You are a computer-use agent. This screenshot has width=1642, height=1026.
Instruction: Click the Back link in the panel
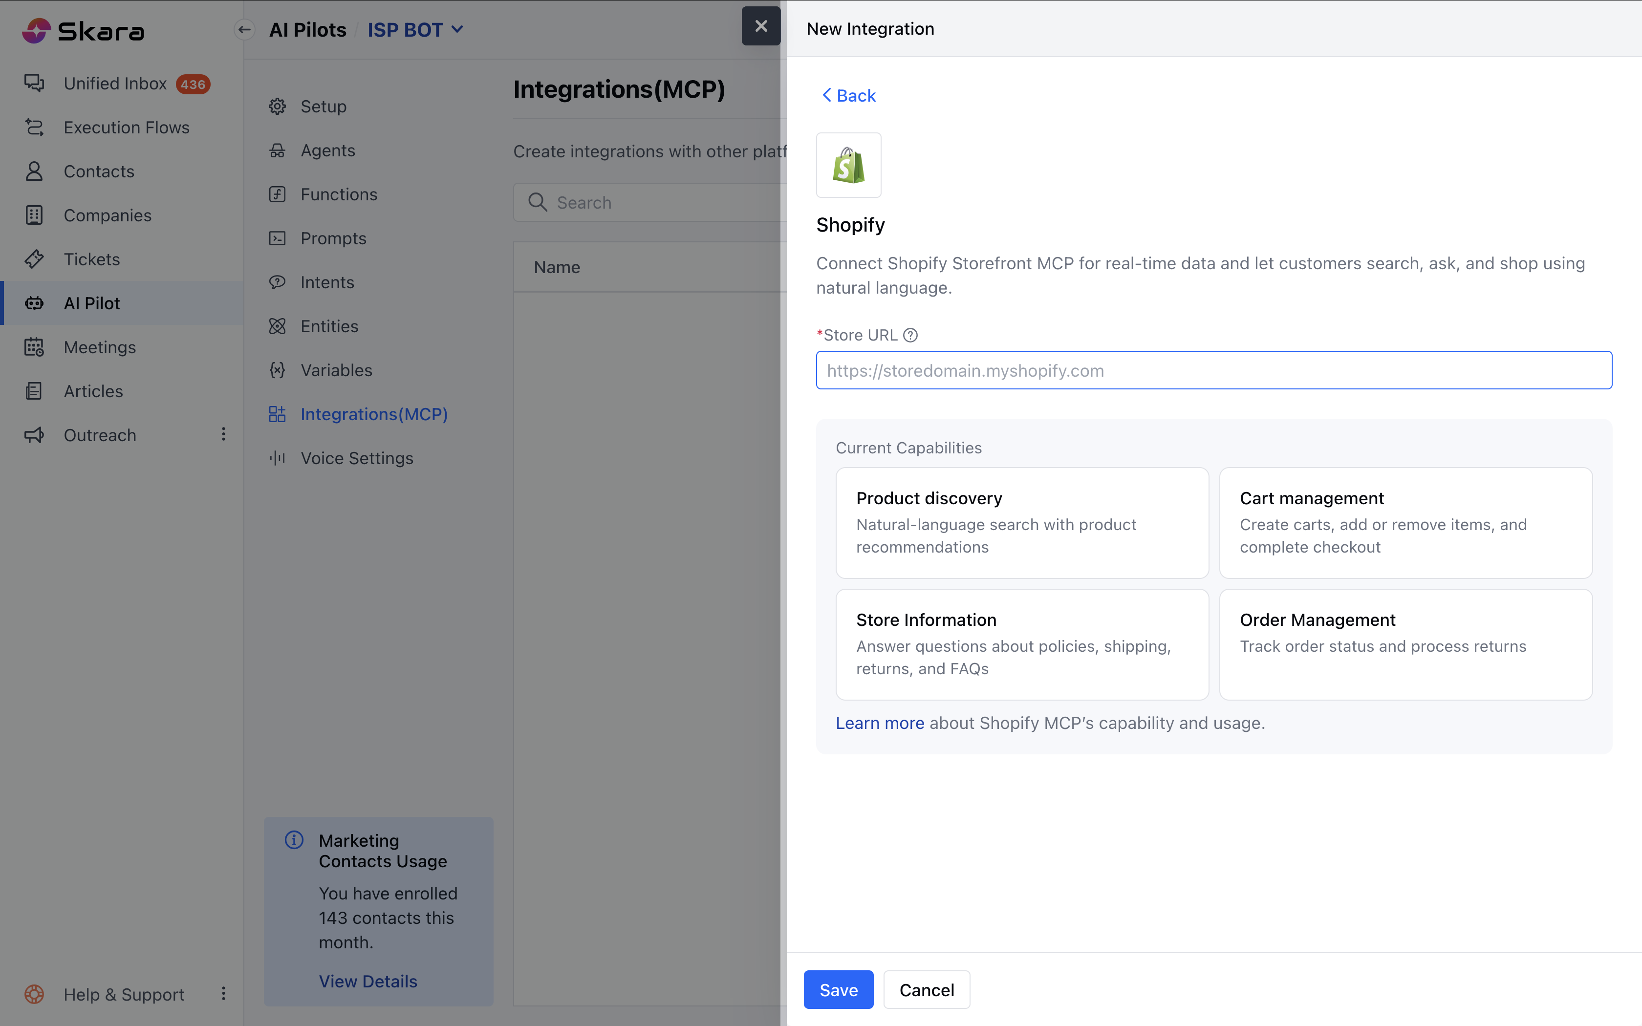pyautogui.click(x=849, y=96)
